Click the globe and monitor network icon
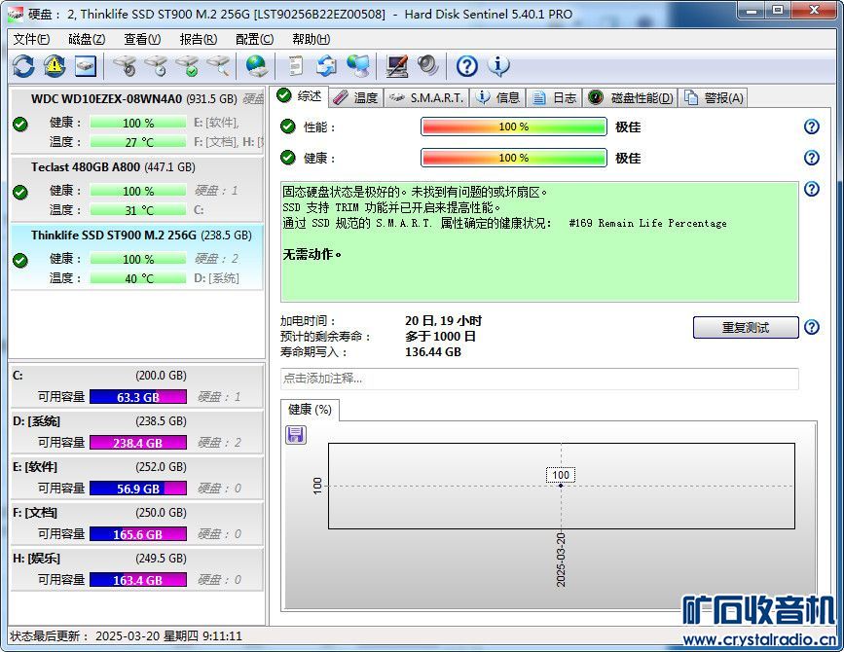Image resolution: width=844 pixels, height=652 pixels. click(358, 67)
